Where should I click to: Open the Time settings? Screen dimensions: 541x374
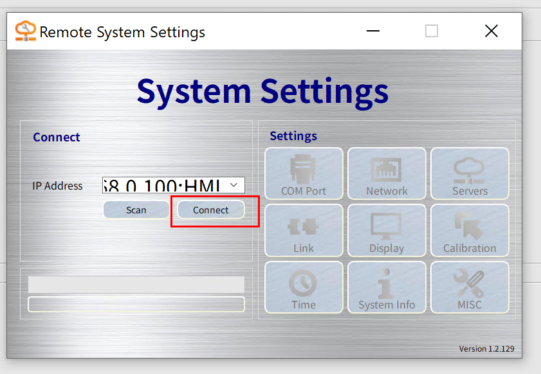click(x=304, y=287)
